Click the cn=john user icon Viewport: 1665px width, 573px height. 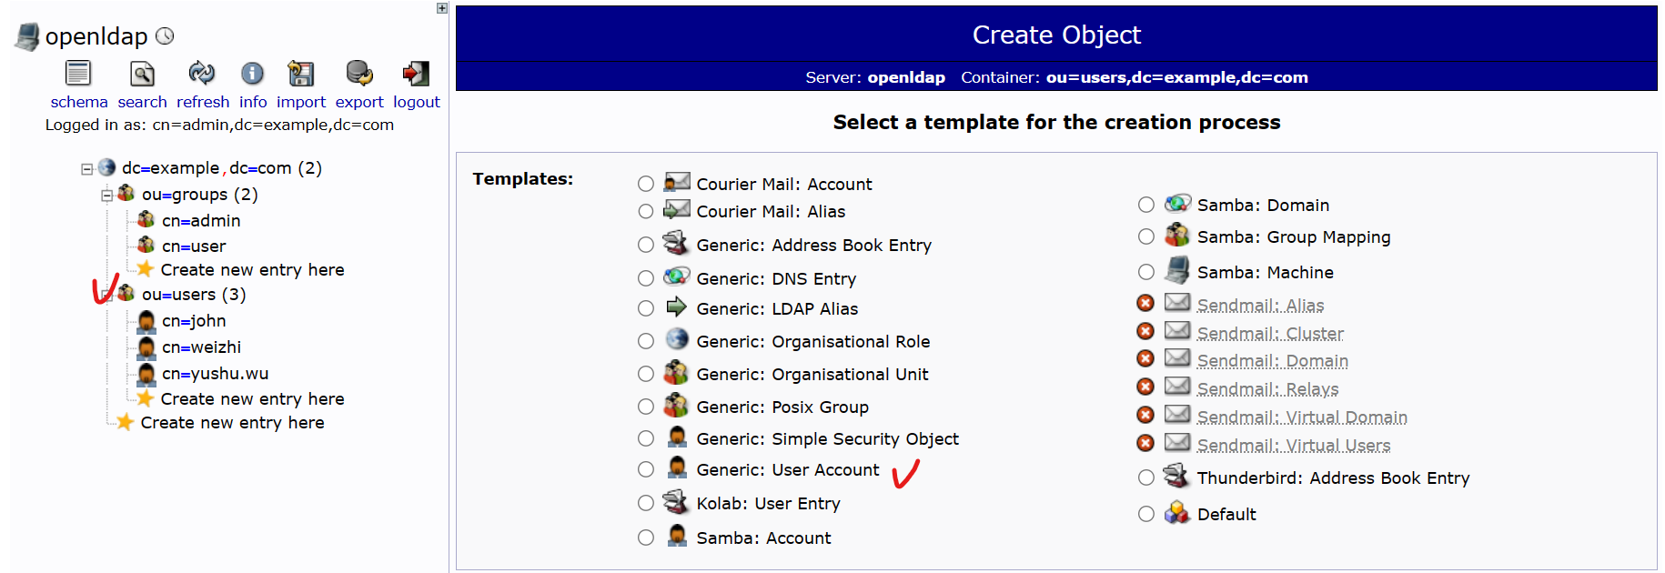click(x=146, y=320)
